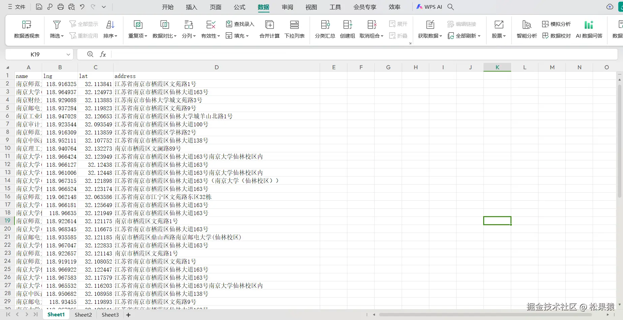Expand the 筛选 dropdown arrow
Screen dimensions: 623x320
tap(62, 36)
